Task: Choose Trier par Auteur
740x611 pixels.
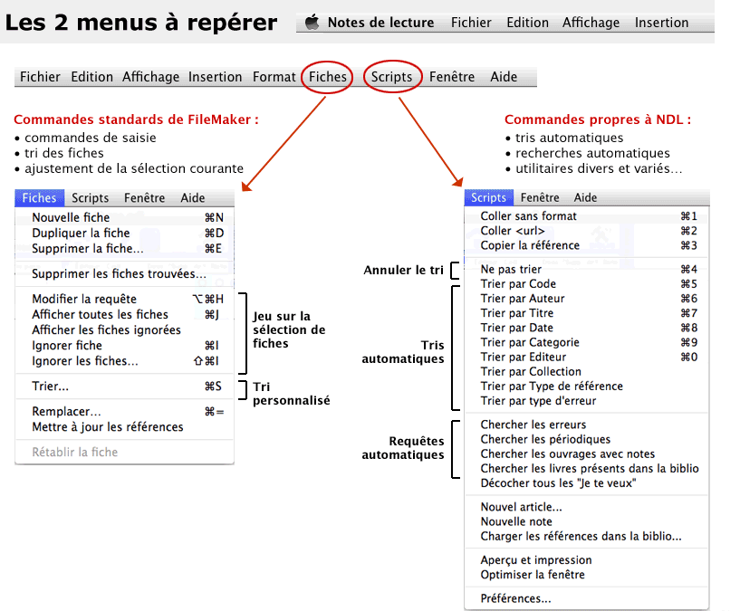Action: (587, 299)
